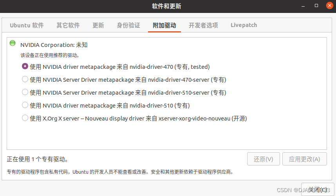The width and height of the screenshot is (336, 196).
Task: Open the Livepatch tab
Action: [x=244, y=25]
